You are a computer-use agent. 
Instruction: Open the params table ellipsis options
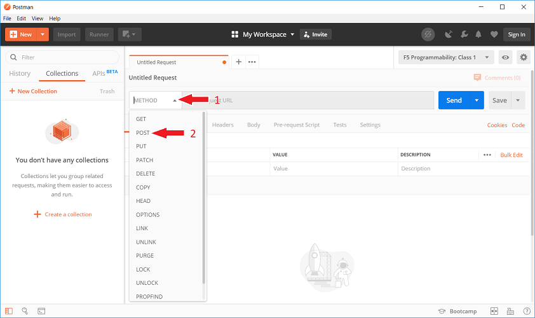[487, 155]
